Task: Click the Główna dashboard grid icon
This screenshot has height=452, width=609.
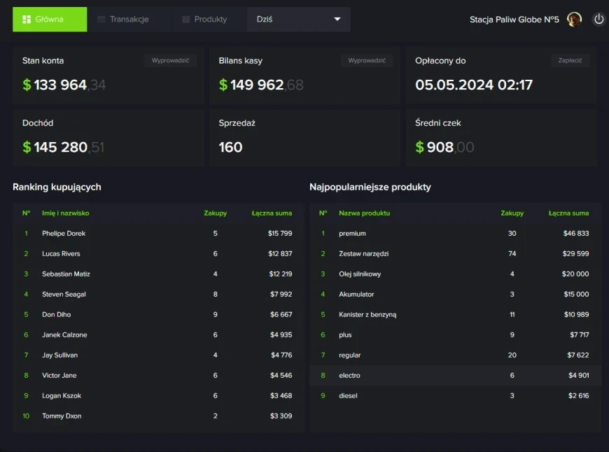Action: click(x=26, y=20)
